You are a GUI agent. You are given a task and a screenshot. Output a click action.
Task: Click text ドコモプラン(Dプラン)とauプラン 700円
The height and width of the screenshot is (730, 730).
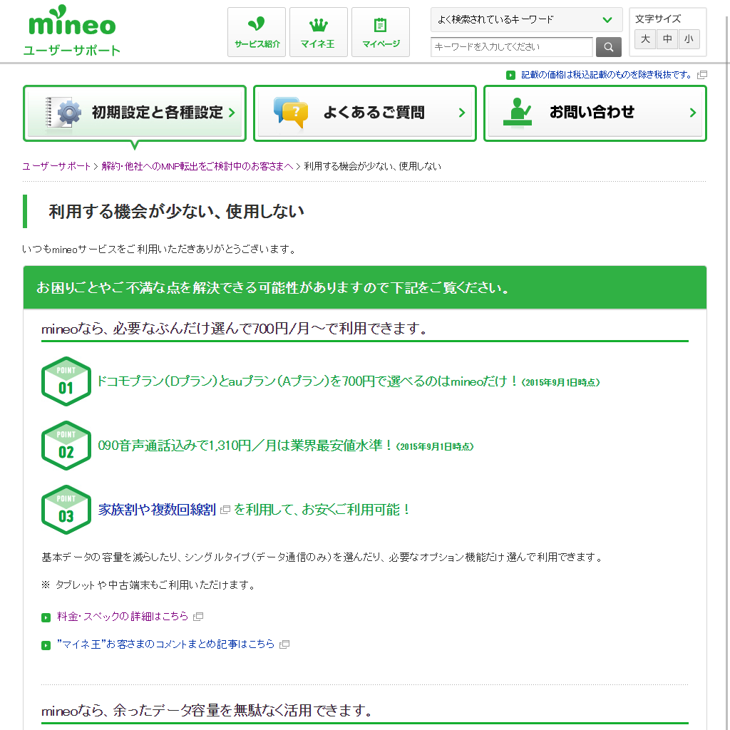307,382
